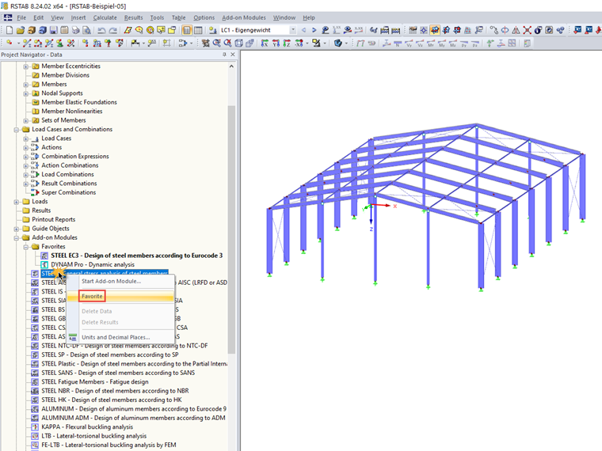The image size is (602, 451).
Task: Click the View in Y direction icon
Action: point(276,43)
